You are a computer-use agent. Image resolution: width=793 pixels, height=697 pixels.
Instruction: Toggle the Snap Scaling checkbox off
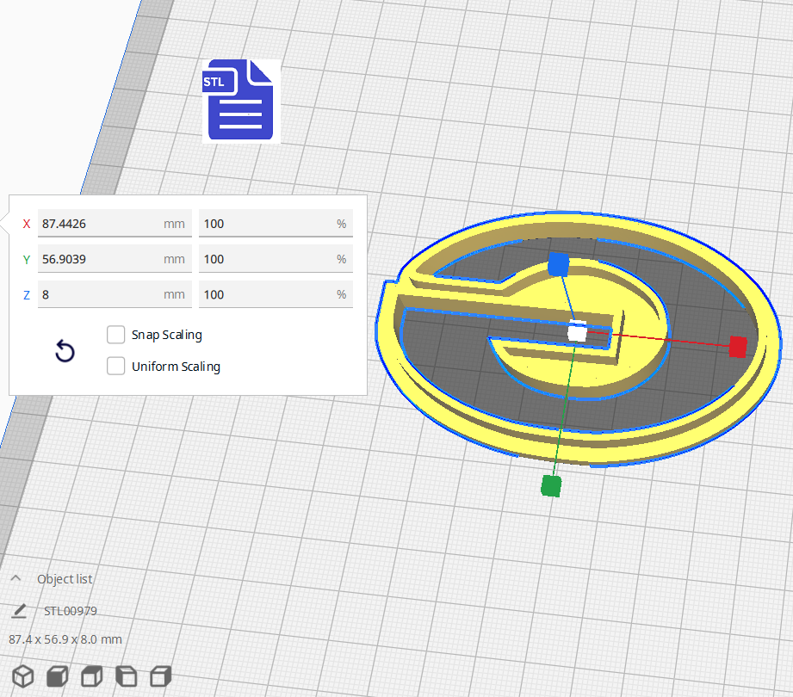[115, 335]
